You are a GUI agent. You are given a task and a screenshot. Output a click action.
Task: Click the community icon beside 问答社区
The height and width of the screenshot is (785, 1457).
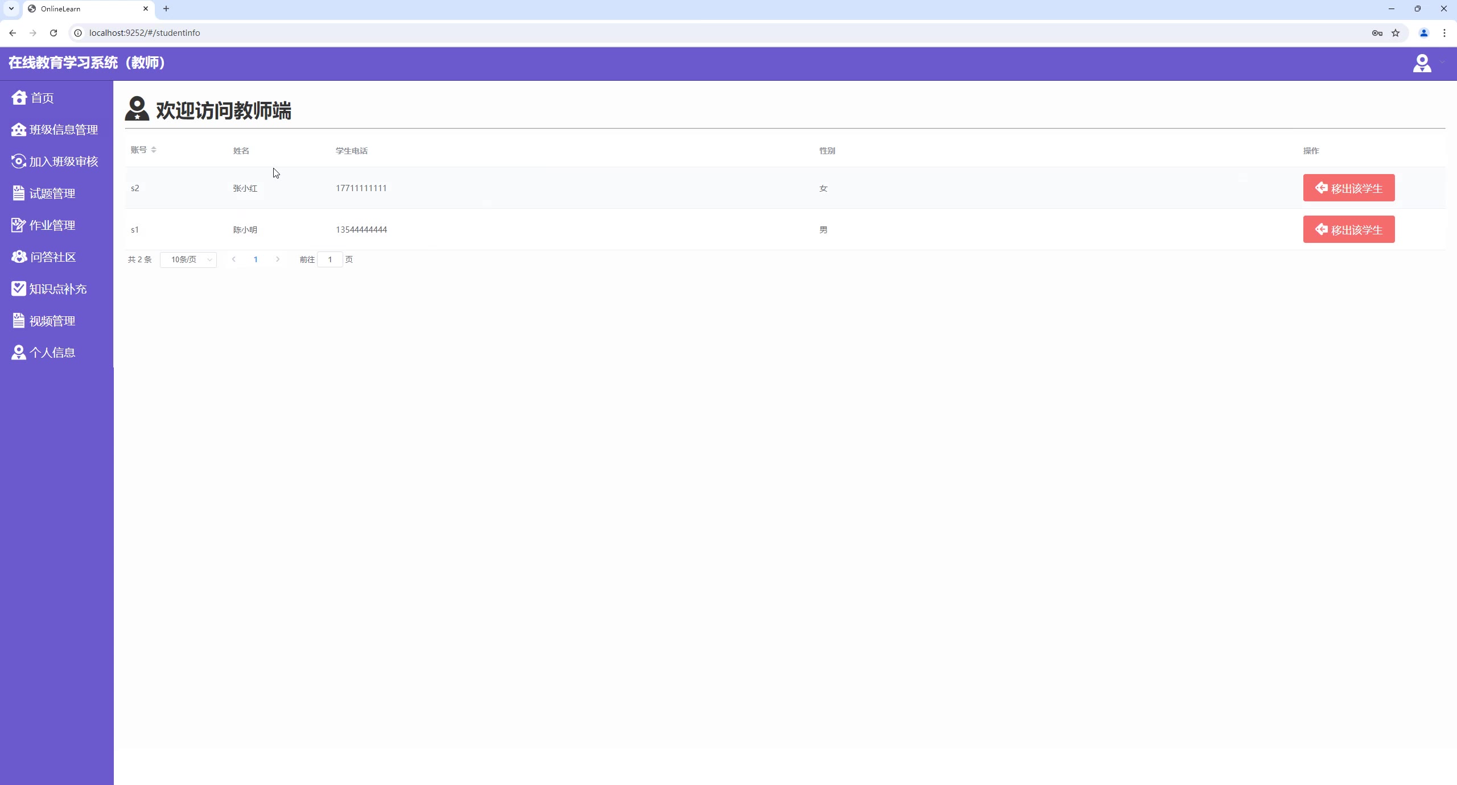coord(19,257)
